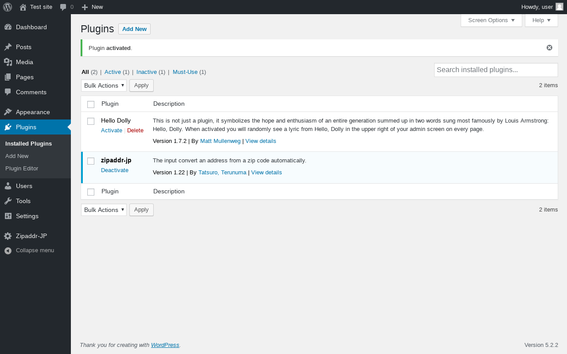
Task: Open the Dashboard icon in sidebar
Action: [x=8, y=27]
